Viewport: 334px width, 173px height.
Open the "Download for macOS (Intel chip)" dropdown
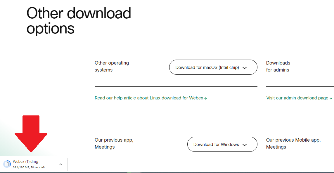click(213, 67)
